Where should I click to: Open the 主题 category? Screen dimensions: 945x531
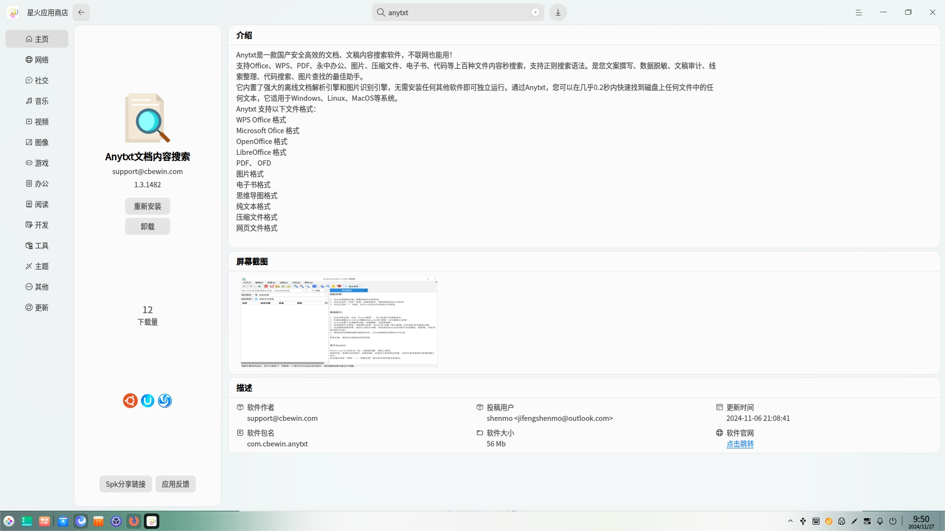pos(37,266)
